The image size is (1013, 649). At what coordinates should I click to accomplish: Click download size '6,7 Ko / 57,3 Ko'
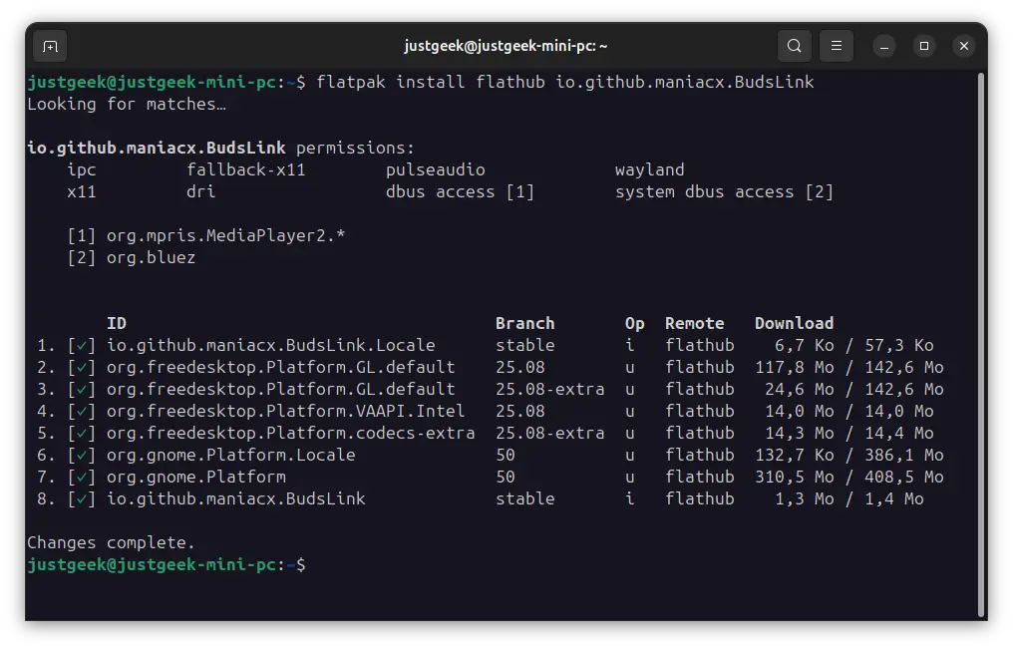(854, 346)
